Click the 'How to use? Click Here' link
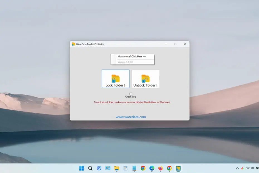259x173 pixels. 132,56
